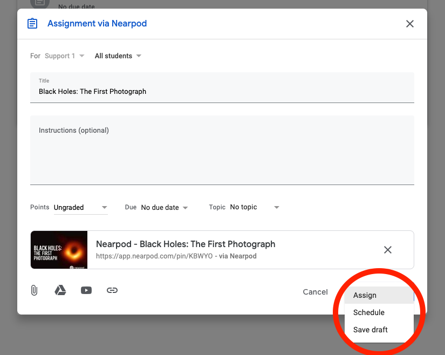The width and height of the screenshot is (445, 355).
Task: Remove the Nearpod Black Holes attachment
Action: click(x=387, y=250)
